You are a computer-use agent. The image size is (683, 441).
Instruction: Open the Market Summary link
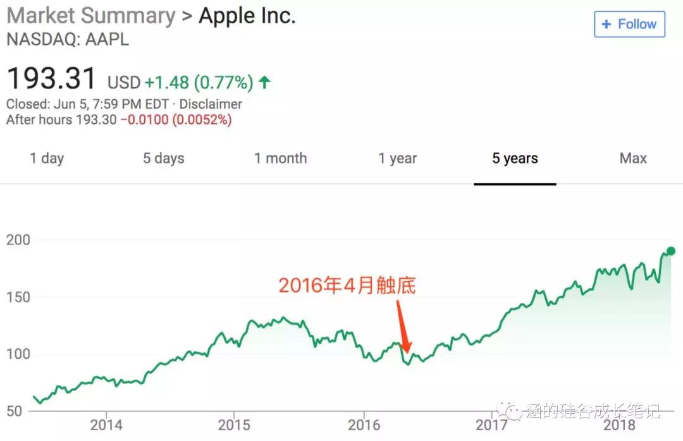click(91, 16)
